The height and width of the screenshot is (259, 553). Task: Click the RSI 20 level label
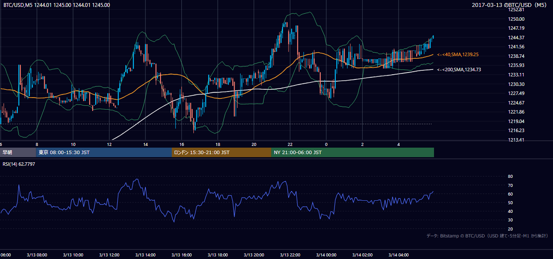click(x=510, y=229)
